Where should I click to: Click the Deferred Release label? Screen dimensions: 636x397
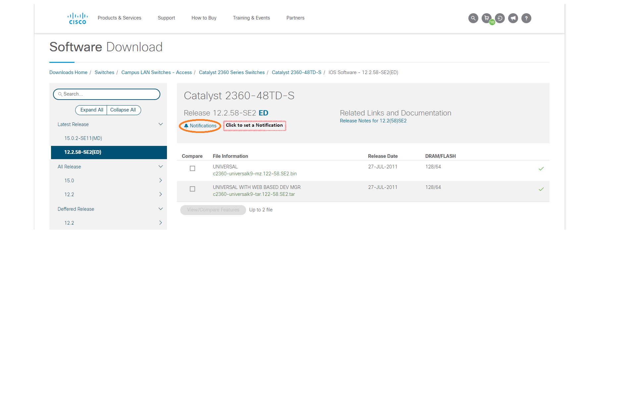[76, 209]
